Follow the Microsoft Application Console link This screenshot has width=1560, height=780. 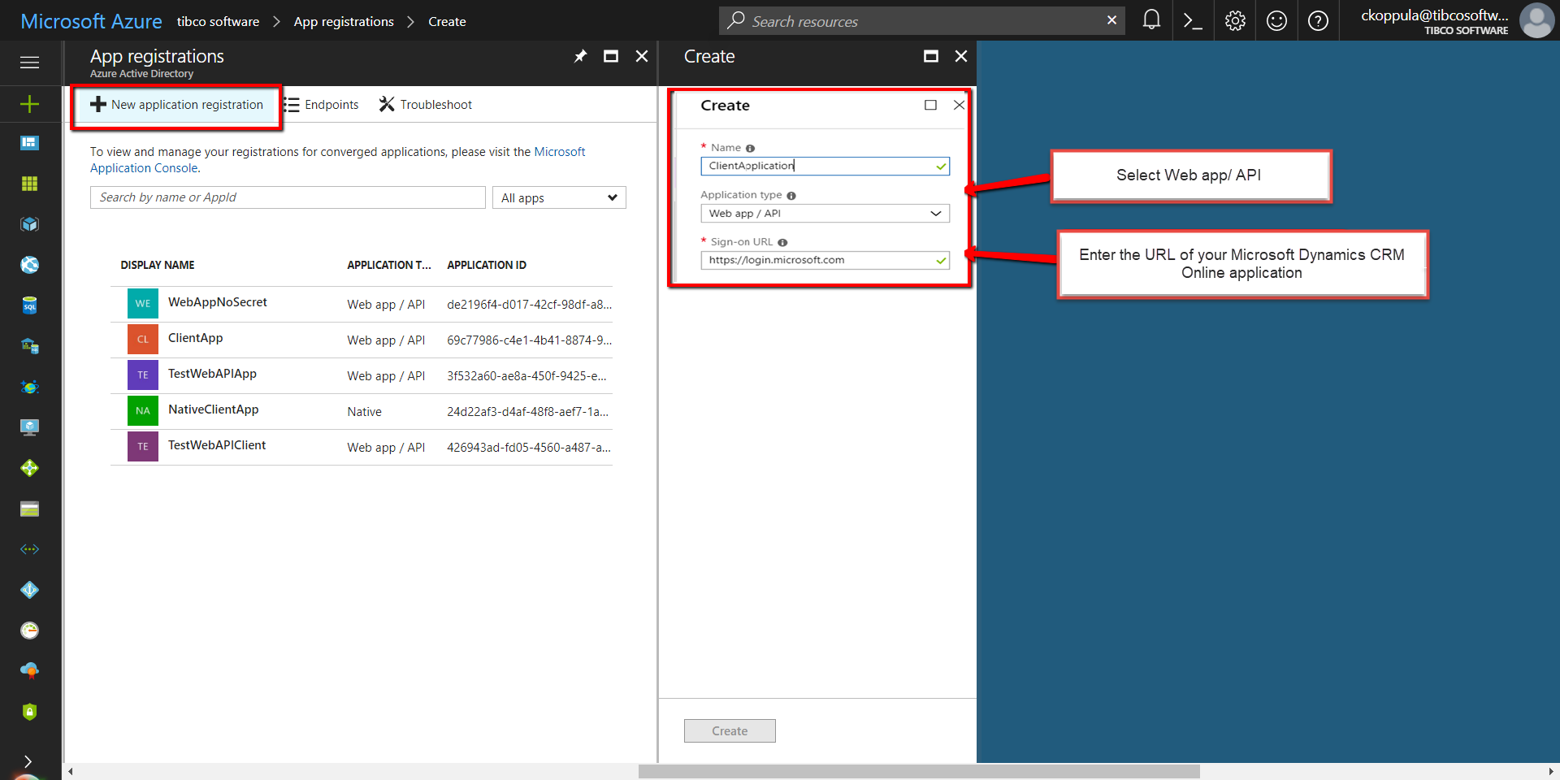coord(559,152)
